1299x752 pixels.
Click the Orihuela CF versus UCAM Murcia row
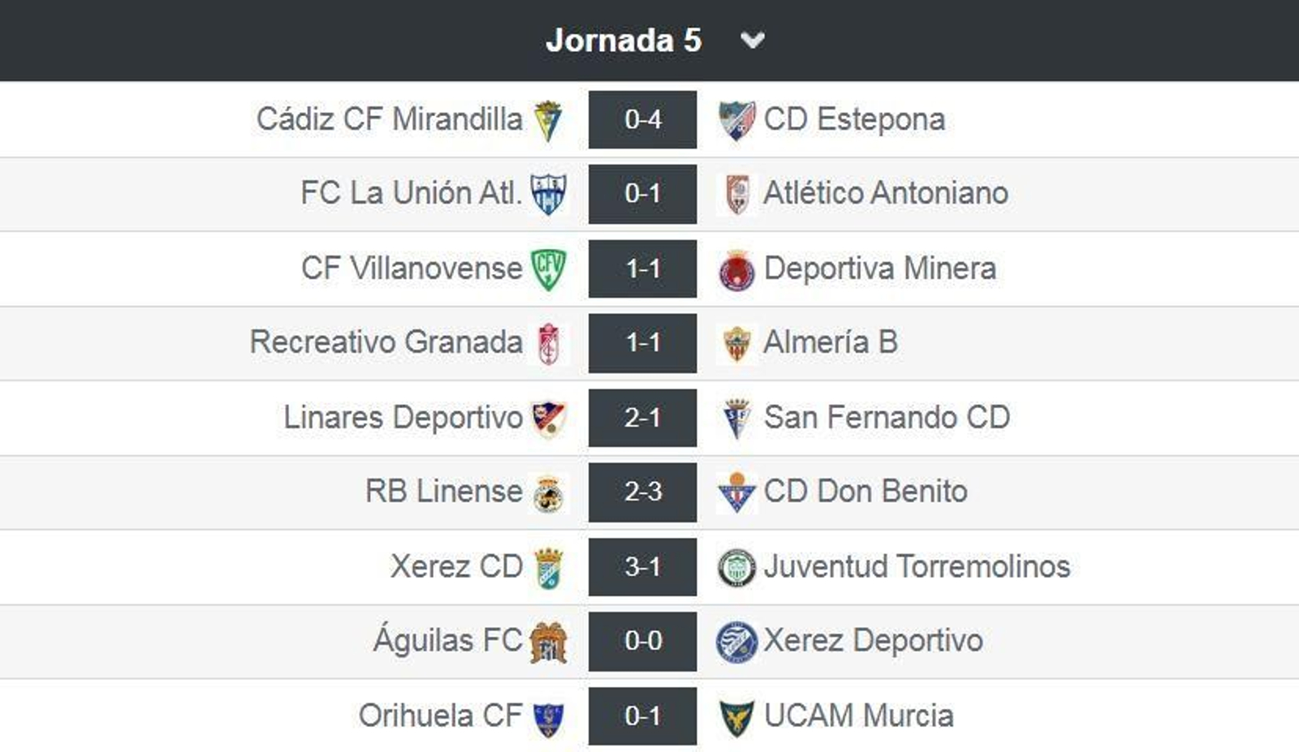(x=641, y=715)
